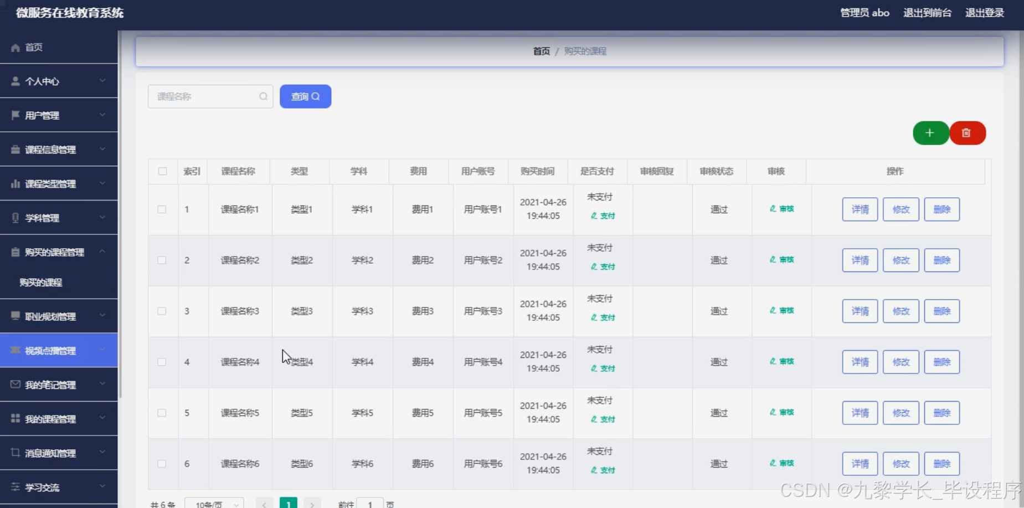This screenshot has width=1024, height=508.
Task: Toggle the select-all checkbox in table header
Action: pyautogui.click(x=162, y=171)
